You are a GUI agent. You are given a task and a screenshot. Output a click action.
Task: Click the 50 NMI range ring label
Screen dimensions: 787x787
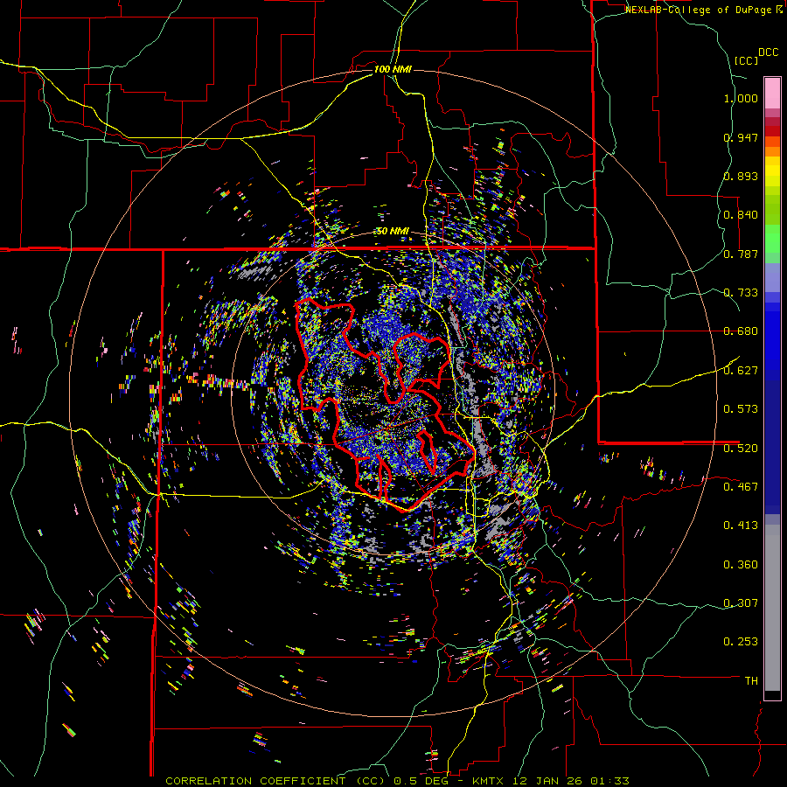click(x=393, y=232)
